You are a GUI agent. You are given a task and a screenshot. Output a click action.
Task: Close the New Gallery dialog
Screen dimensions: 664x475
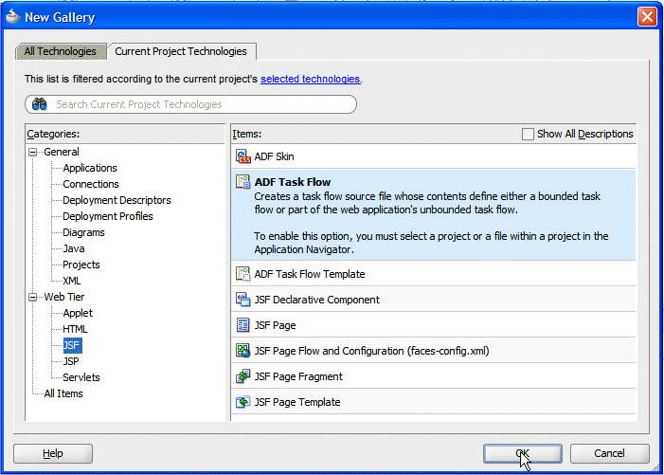tap(647, 17)
